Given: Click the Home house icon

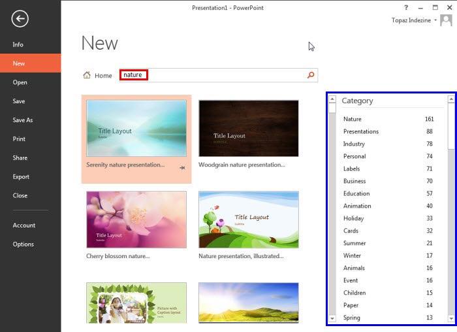Looking at the screenshot, I should pos(87,75).
